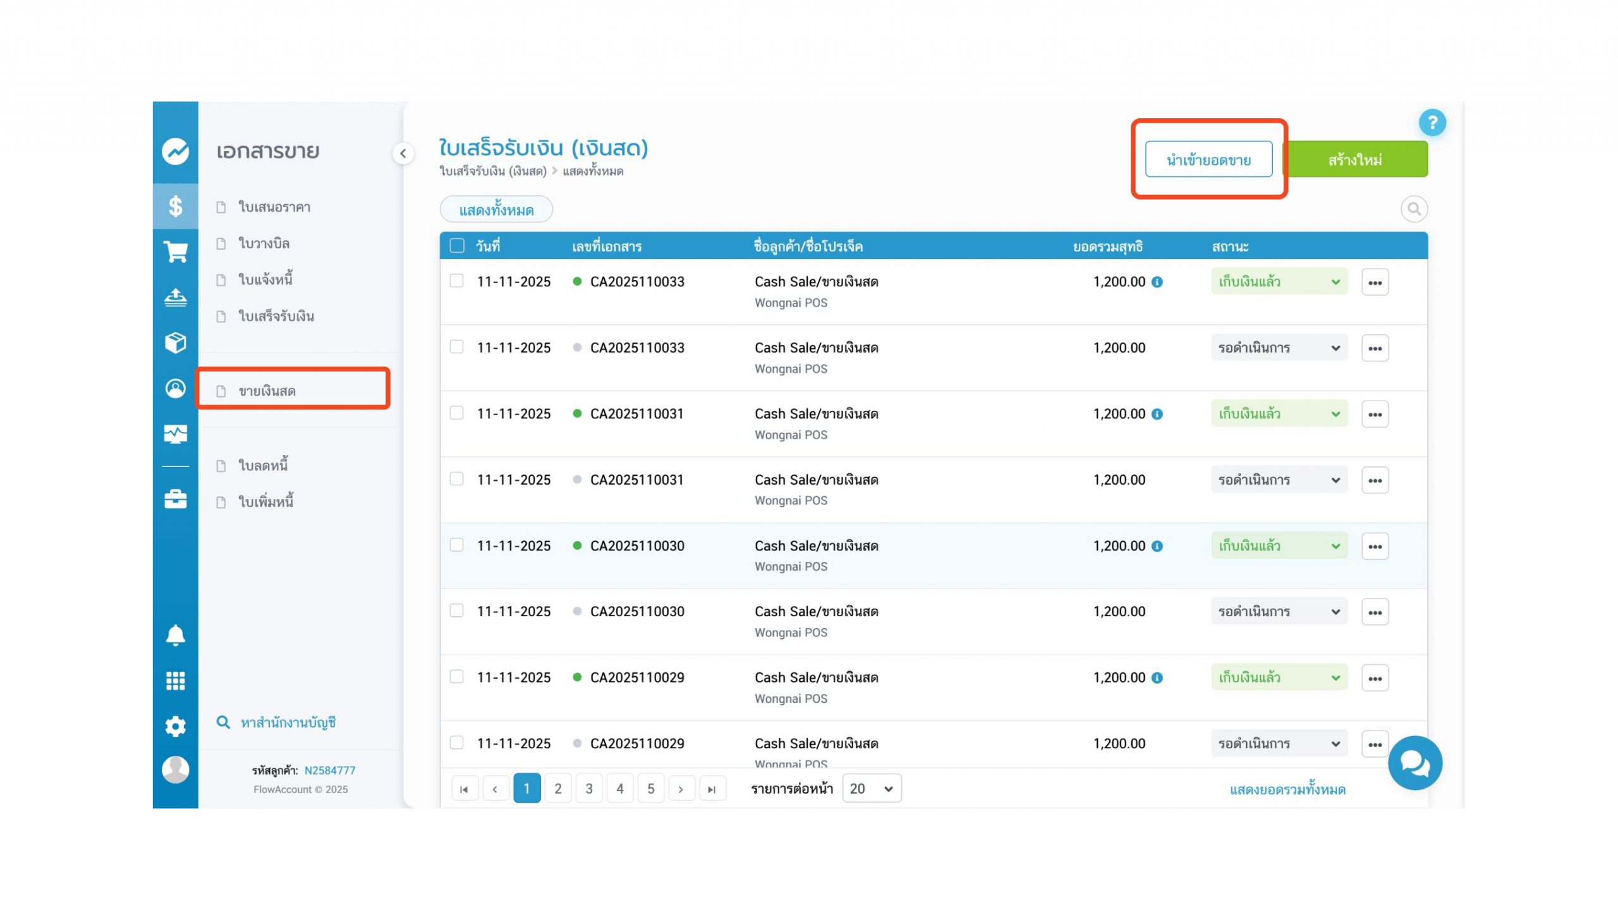Expand status dropdown of first row
The image size is (1618, 910).
(x=1279, y=282)
